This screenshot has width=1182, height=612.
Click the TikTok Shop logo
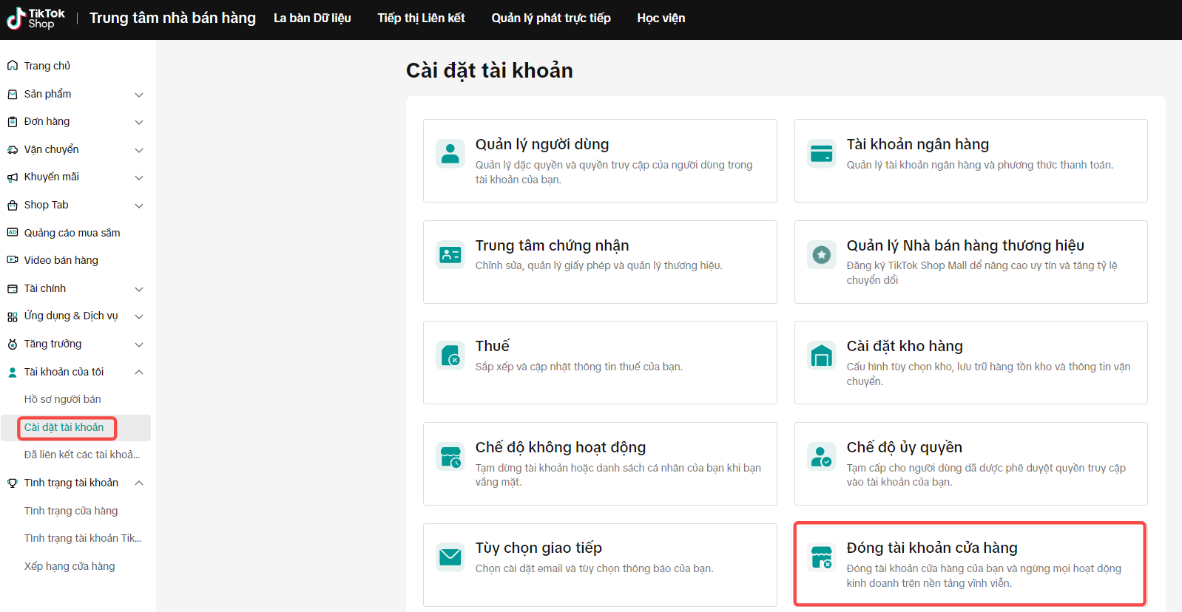36,18
